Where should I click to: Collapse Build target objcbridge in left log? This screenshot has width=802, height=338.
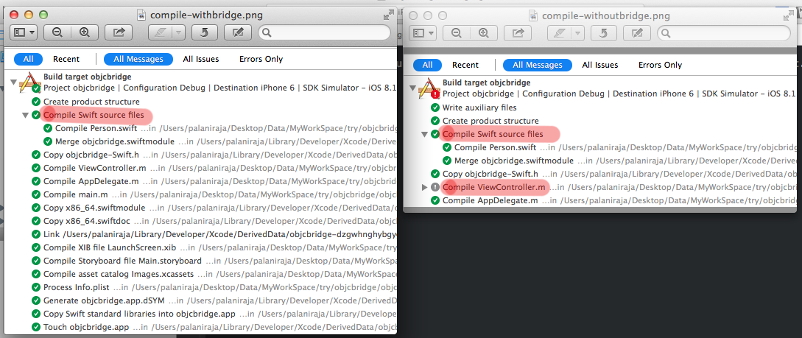(13, 81)
